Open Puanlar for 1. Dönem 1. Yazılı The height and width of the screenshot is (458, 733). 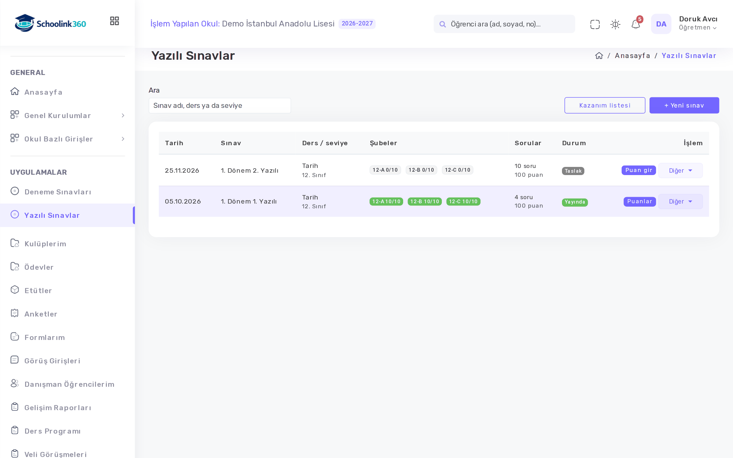click(x=640, y=202)
